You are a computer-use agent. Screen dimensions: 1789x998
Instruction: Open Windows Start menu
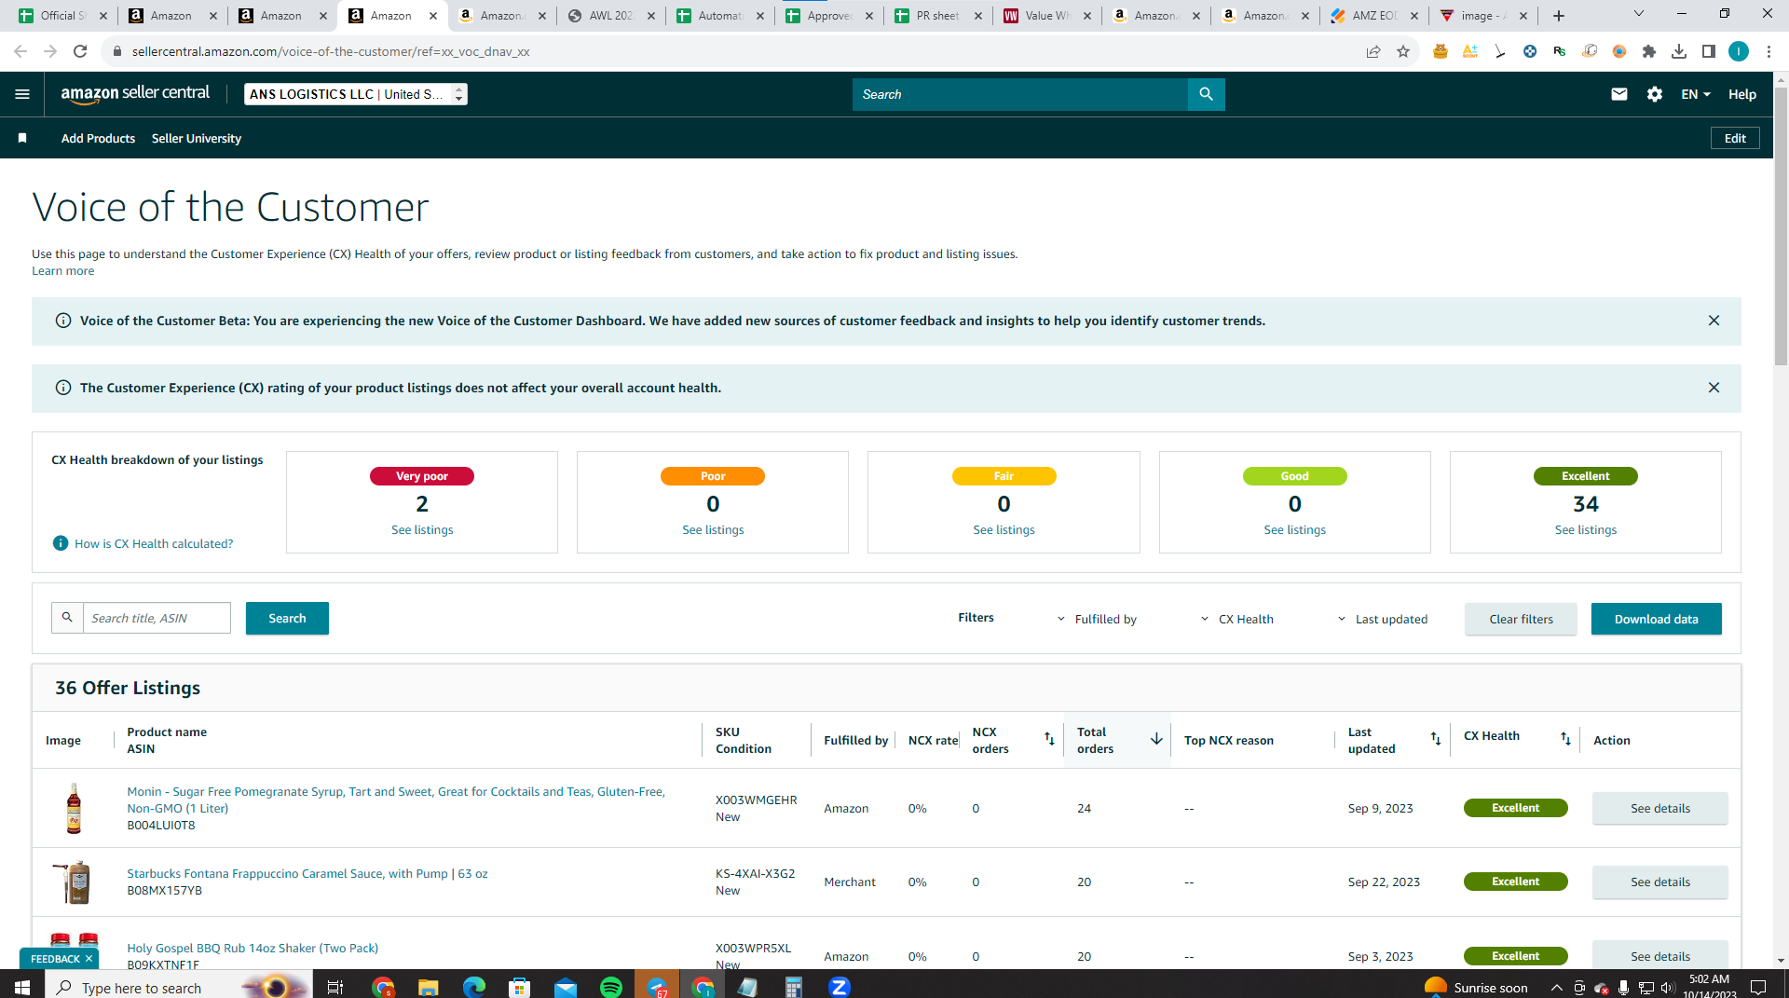pos(22,987)
